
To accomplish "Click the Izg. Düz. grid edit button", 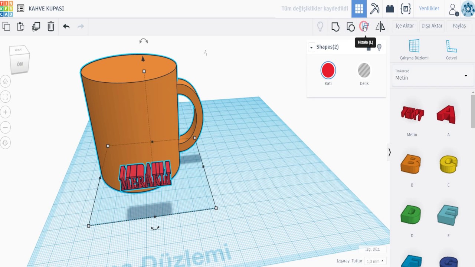I will [x=373, y=249].
